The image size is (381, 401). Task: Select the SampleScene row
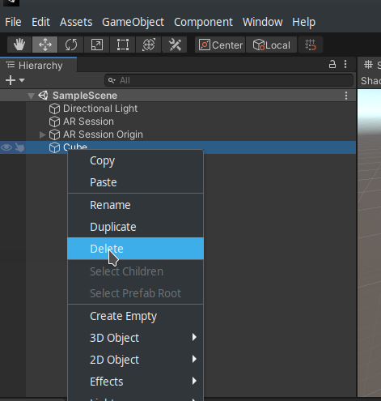178,96
